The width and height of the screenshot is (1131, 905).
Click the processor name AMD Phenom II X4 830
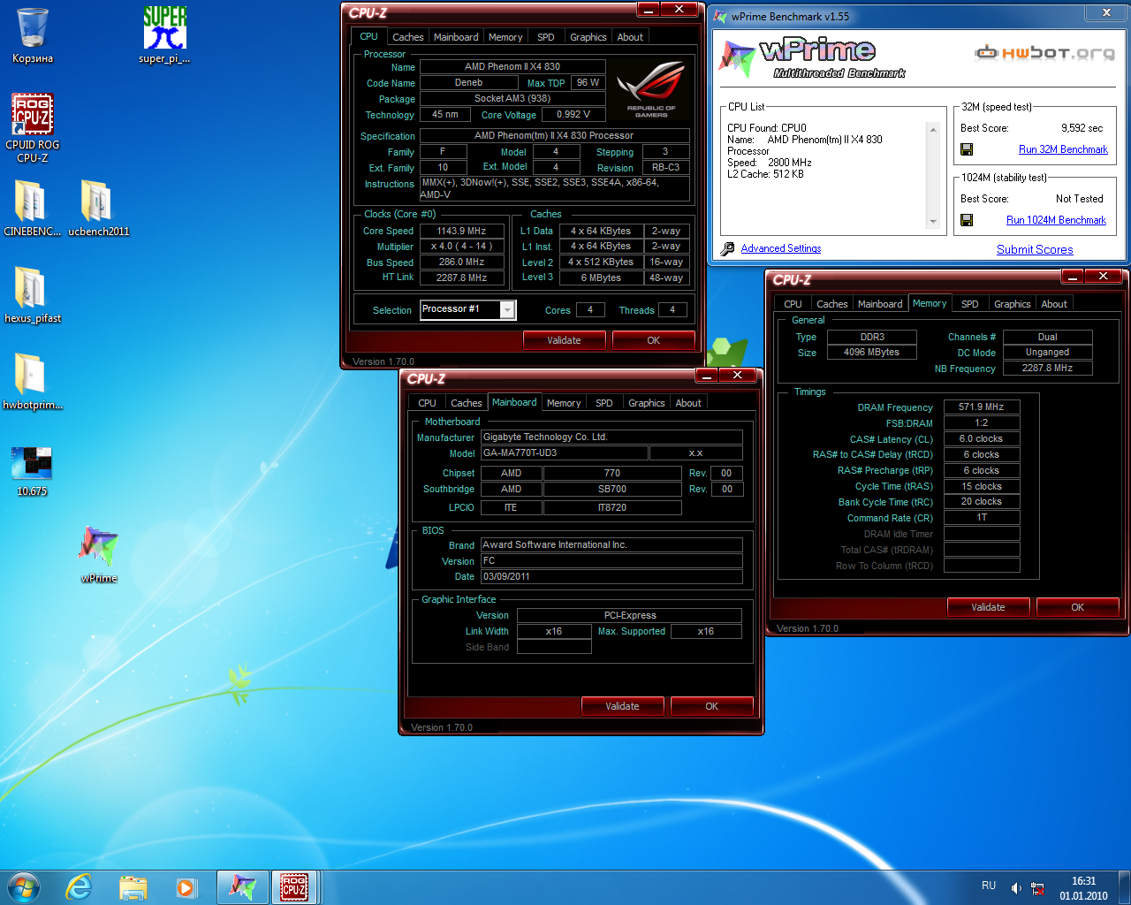click(512, 66)
